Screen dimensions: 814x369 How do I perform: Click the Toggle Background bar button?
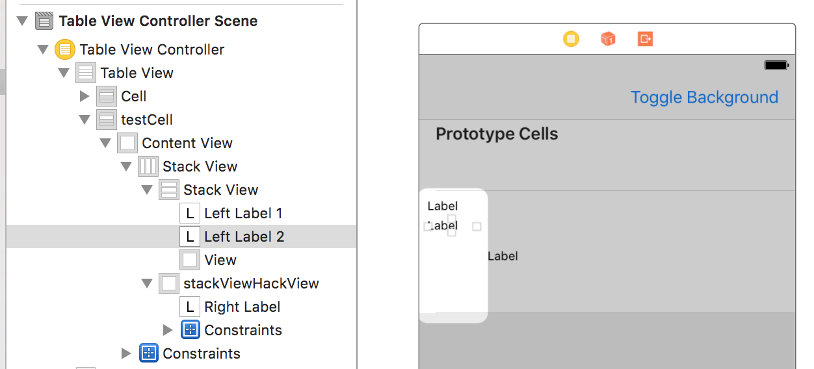(704, 97)
